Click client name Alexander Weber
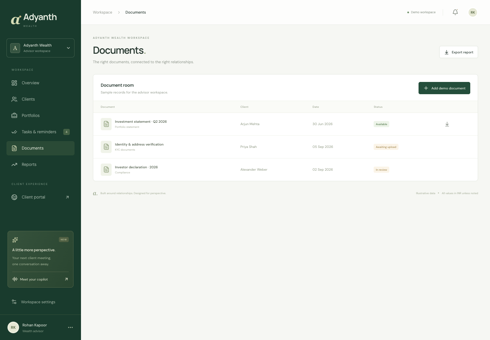Screen dimensions: 490x340 [254, 170]
